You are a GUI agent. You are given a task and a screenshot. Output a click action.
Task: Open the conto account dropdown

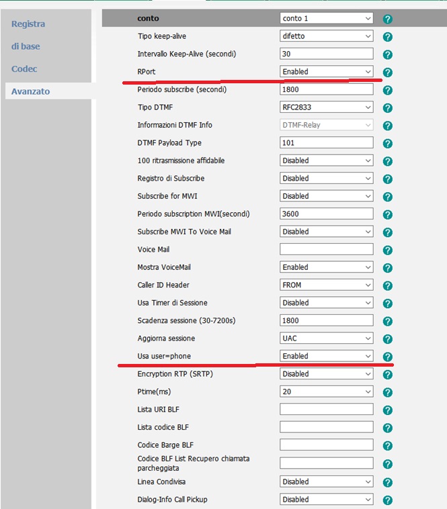pos(327,18)
